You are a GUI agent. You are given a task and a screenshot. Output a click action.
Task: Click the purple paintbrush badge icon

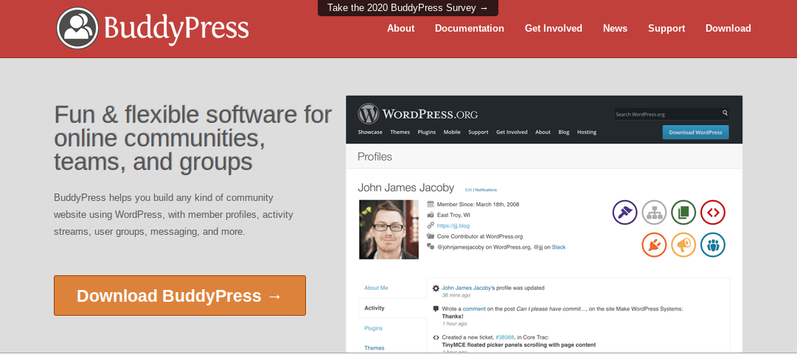(625, 213)
